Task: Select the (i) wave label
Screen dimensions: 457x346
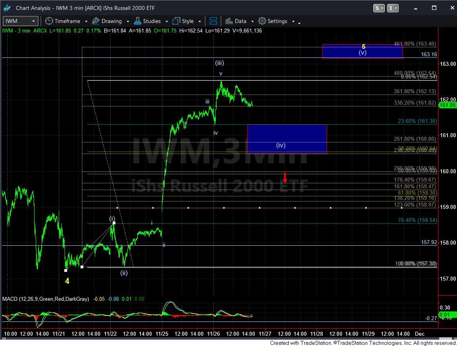Action: tap(112, 218)
